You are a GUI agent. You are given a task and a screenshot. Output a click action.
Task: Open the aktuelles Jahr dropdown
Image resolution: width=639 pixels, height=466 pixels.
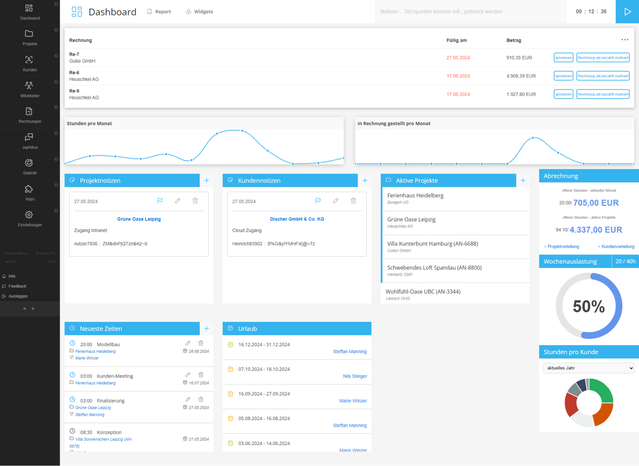click(589, 368)
